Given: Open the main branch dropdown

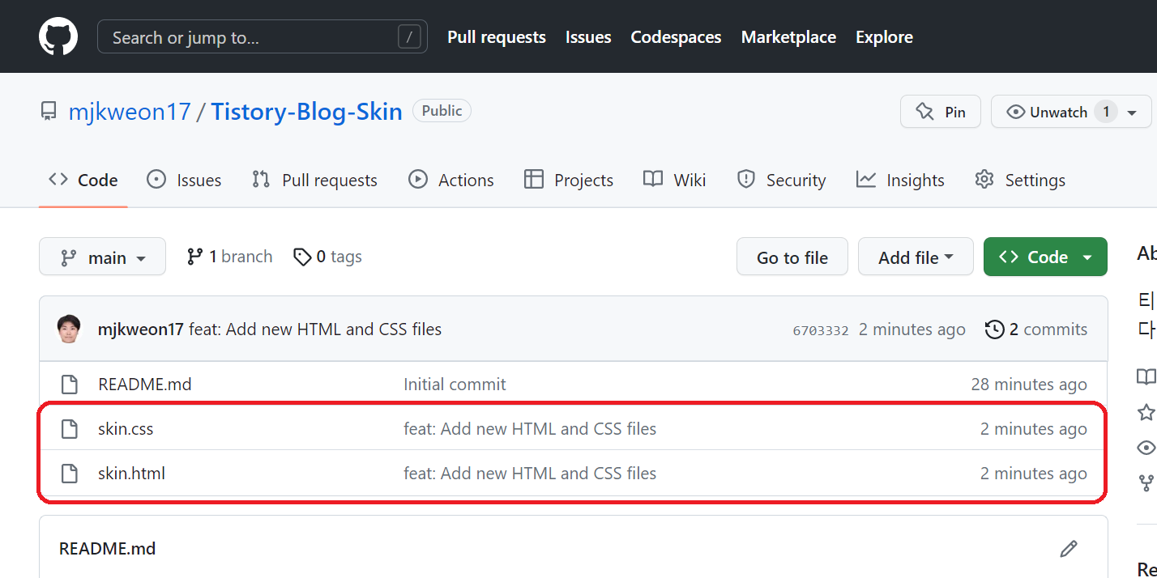Looking at the screenshot, I should coord(102,257).
